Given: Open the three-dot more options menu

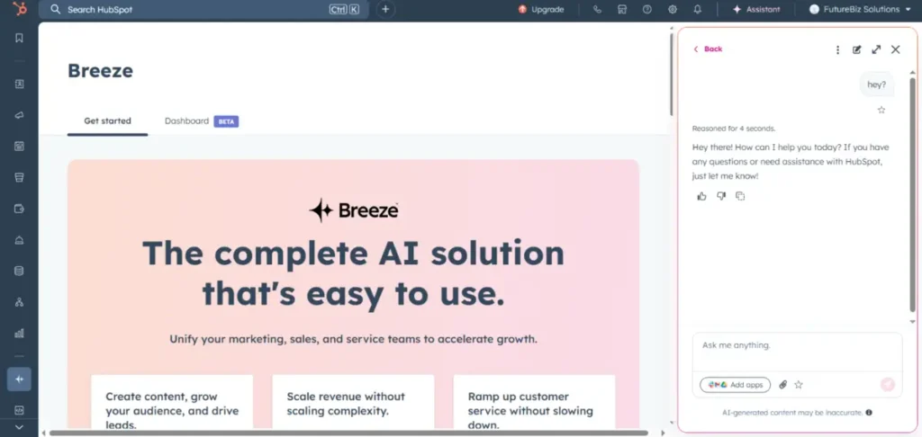Looking at the screenshot, I should [837, 49].
